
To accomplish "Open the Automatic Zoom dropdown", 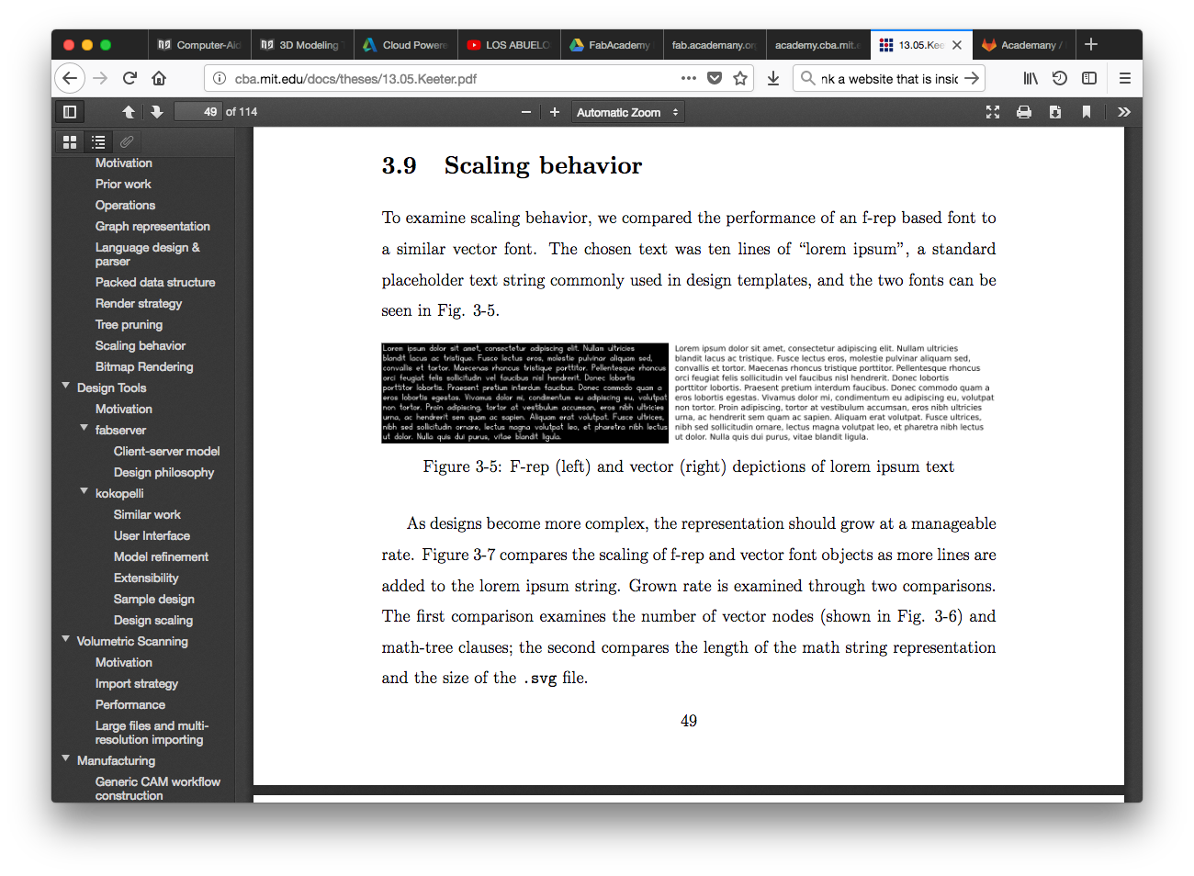I will tap(628, 112).
